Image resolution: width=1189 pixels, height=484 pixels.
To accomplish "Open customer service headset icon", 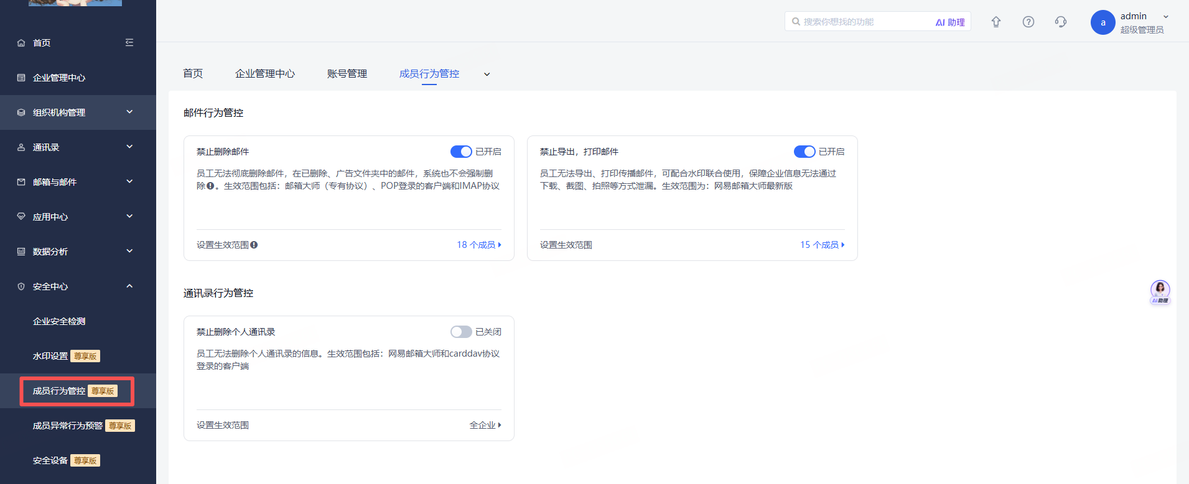I will point(1061,22).
